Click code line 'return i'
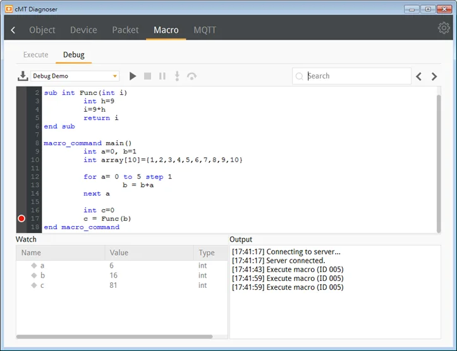 tap(101, 118)
